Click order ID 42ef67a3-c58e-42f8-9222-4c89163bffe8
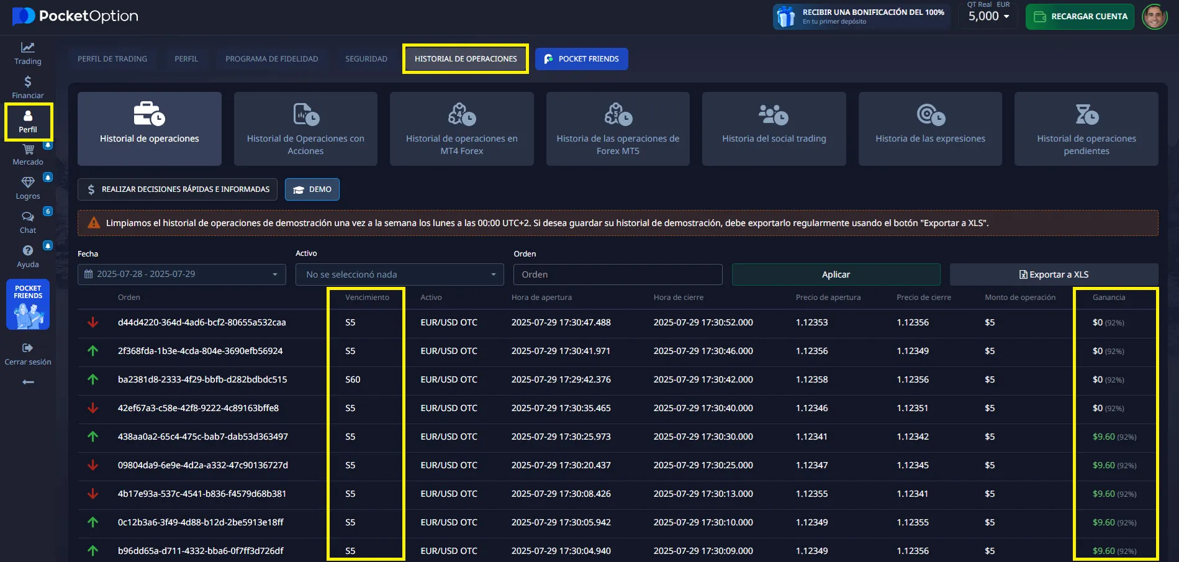The image size is (1179, 562). pos(198,408)
